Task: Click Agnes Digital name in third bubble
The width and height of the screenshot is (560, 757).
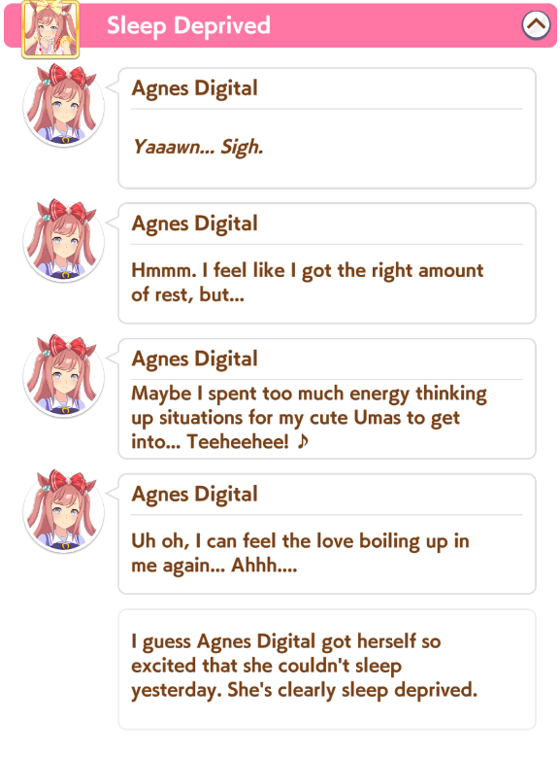Action: (x=194, y=360)
